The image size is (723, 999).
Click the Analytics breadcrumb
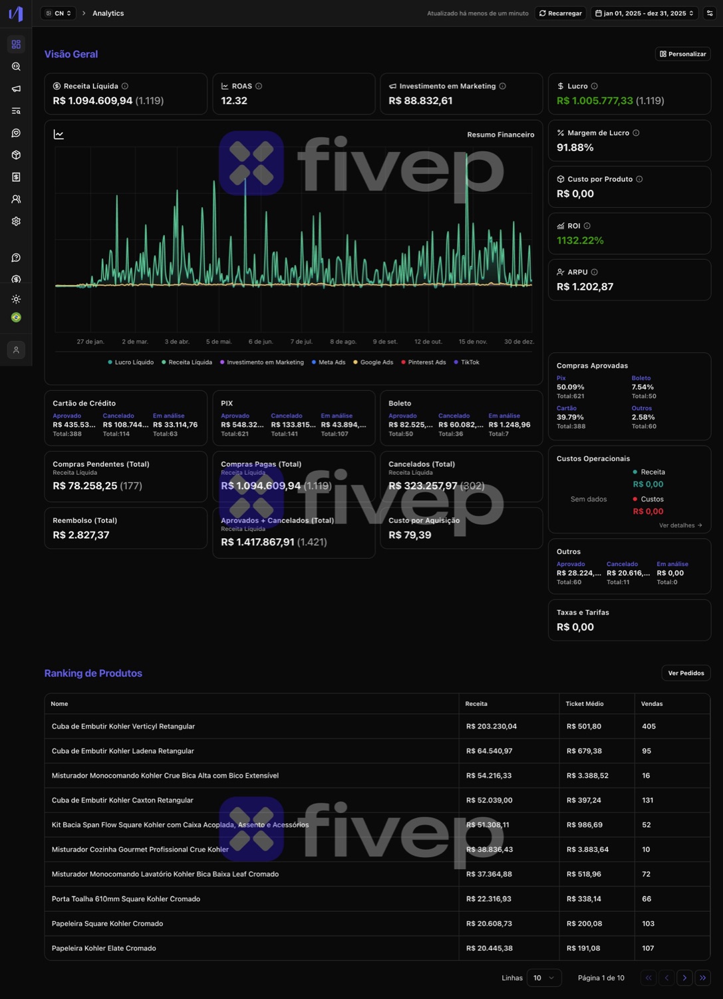coord(108,13)
